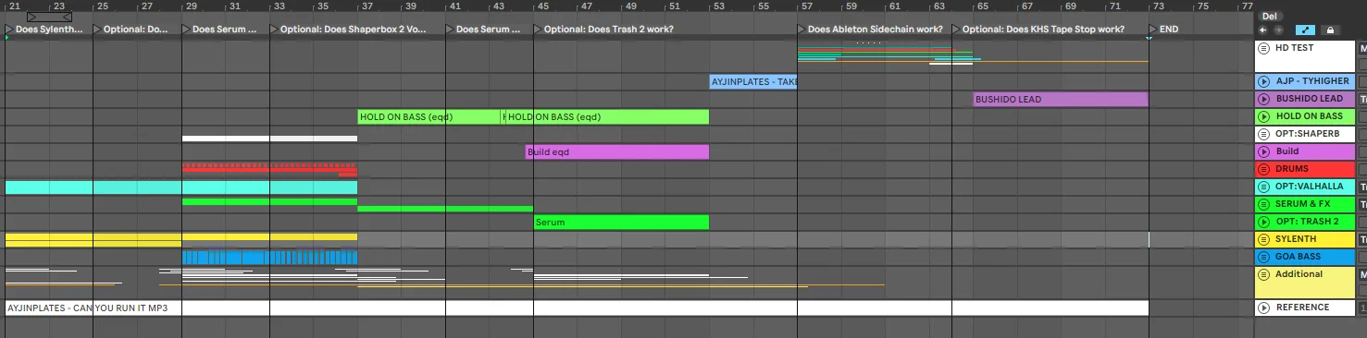Unfold the HD TEST group track
1367x338 pixels.
pos(1264,47)
